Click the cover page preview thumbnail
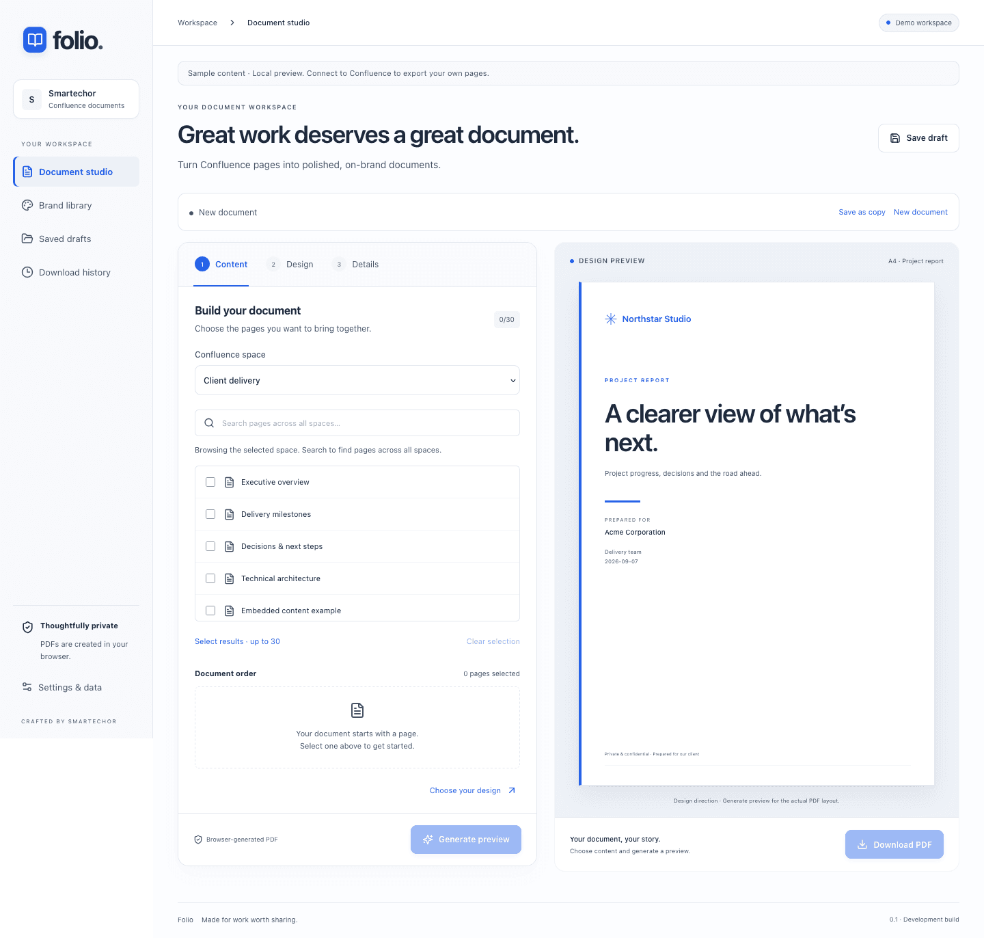The width and height of the screenshot is (984, 938). coord(756,534)
